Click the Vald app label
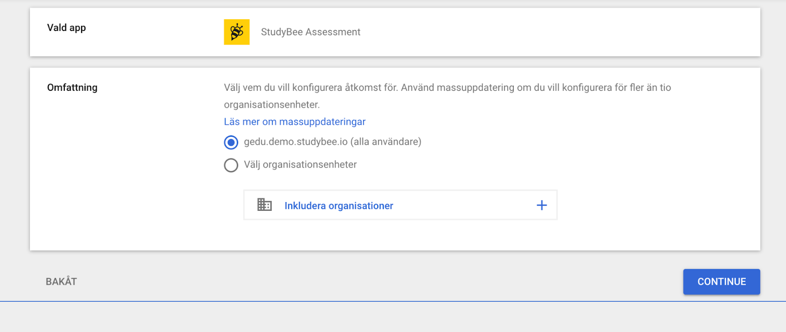 point(66,28)
